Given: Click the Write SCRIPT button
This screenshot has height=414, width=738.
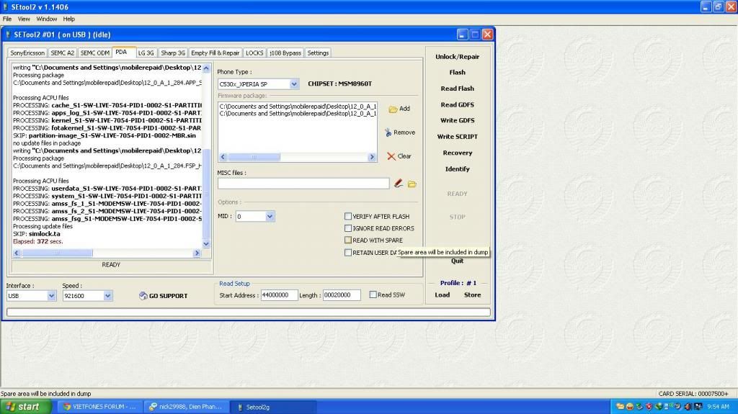Looking at the screenshot, I should [x=457, y=136].
